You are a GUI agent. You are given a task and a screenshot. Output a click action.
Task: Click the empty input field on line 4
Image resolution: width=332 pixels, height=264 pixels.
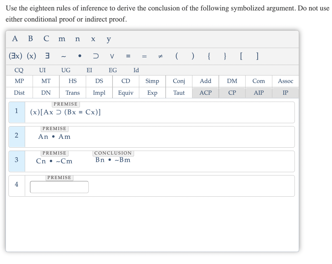coord(59,187)
